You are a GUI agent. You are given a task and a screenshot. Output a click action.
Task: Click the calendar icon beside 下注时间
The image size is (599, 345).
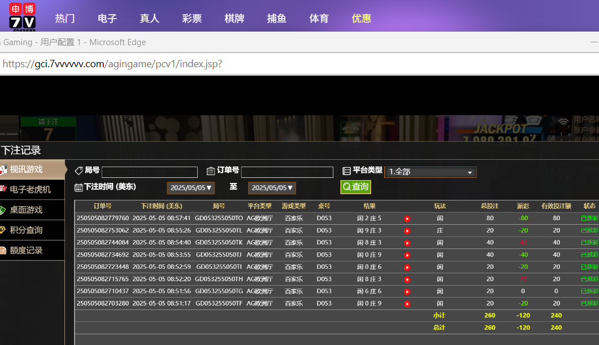[79, 187]
